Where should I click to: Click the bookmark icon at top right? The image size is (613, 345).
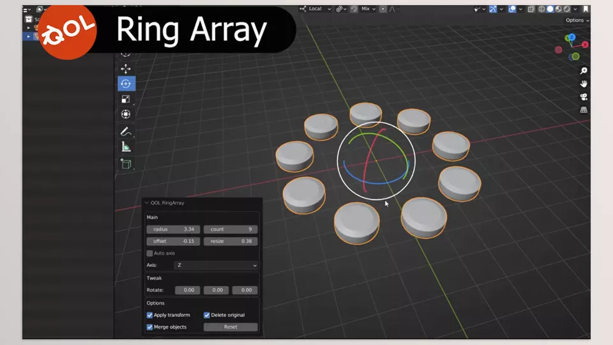(x=586, y=9)
